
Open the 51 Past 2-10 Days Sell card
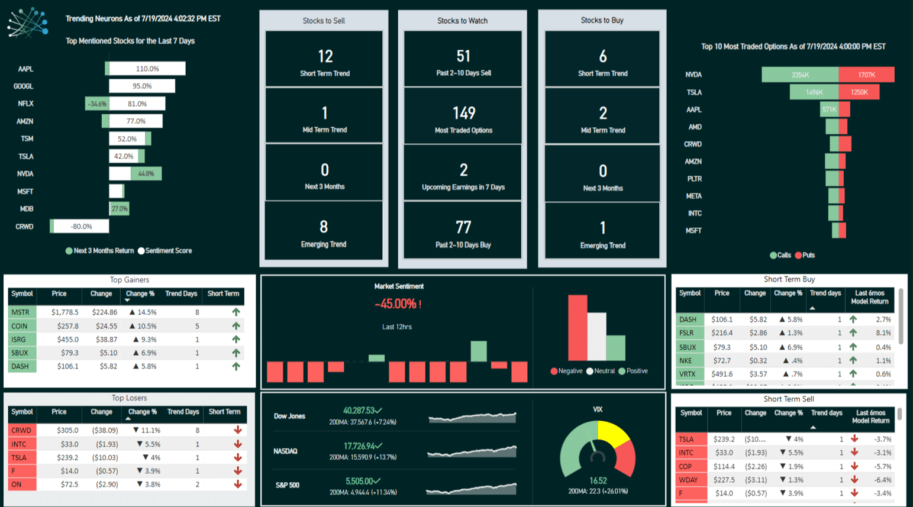coord(463,59)
